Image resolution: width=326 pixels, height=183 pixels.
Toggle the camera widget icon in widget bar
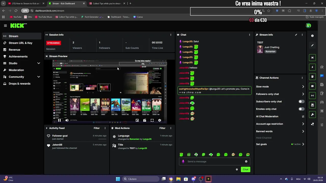click(x=313, y=105)
